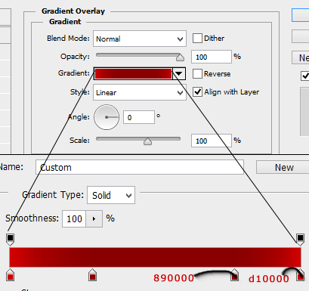The image size is (309, 291).
Task: Click the Angle dial control
Action: point(107,117)
